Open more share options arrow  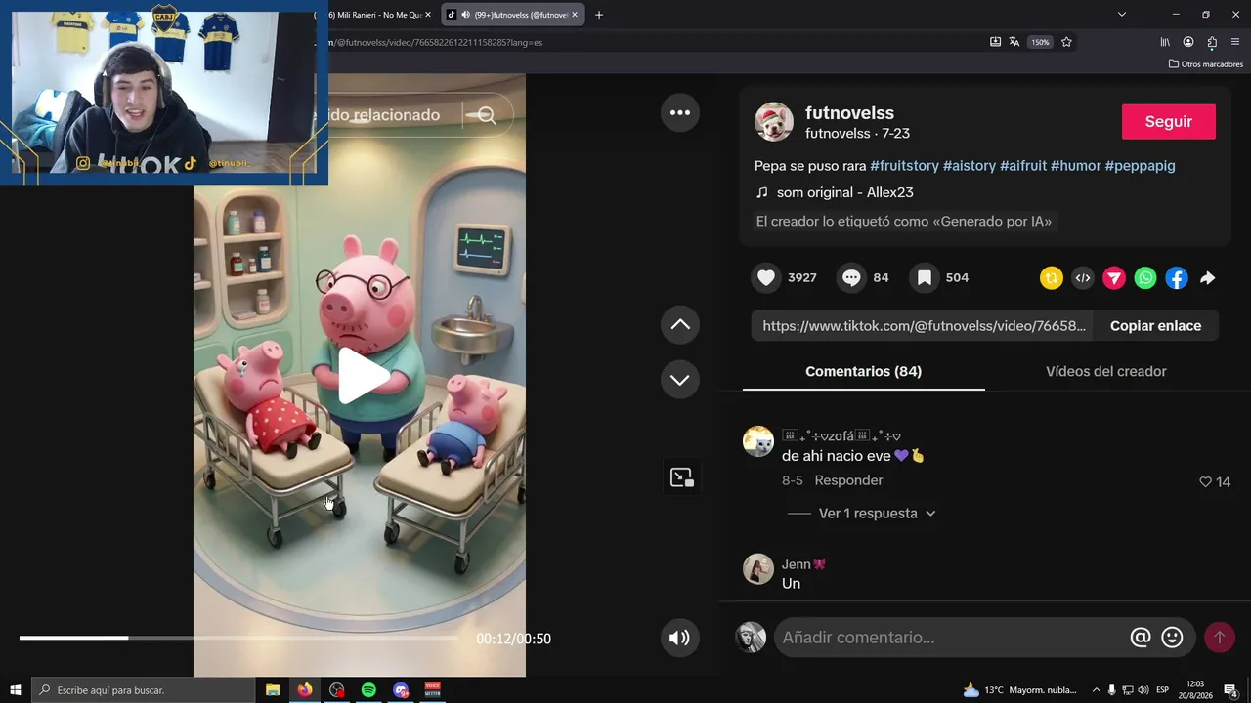coord(1208,278)
